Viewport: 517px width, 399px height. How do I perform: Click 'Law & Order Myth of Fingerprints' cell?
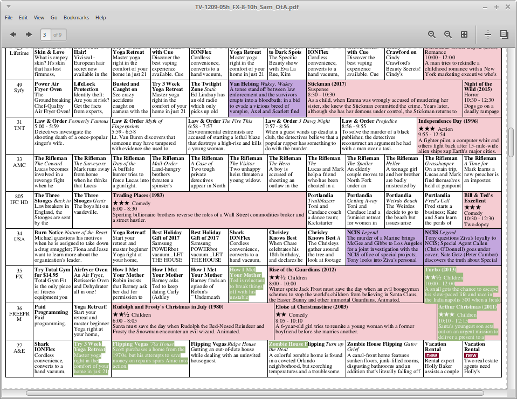149,136
